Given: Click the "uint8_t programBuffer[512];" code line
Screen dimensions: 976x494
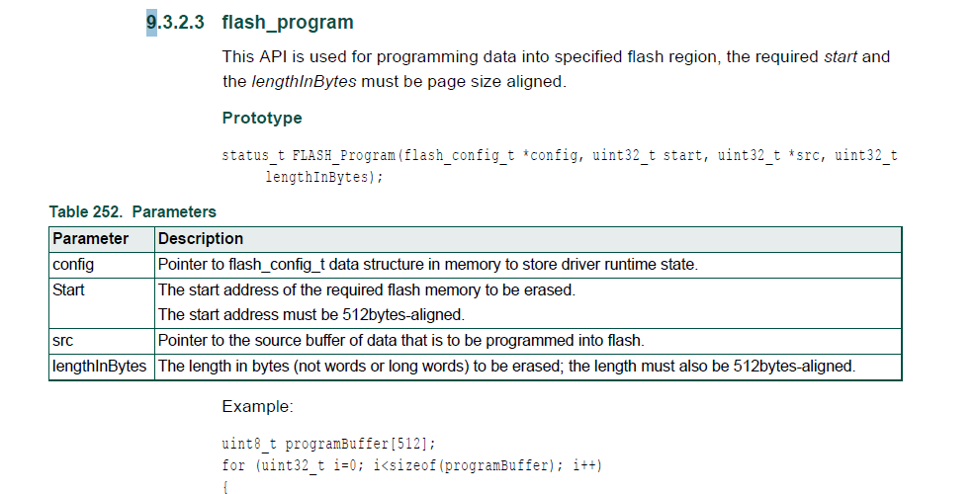Looking at the screenshot, I should [x=328, y=444].
